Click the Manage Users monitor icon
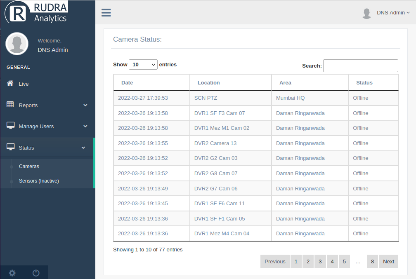Screen dimensions: 416x279 11,126
